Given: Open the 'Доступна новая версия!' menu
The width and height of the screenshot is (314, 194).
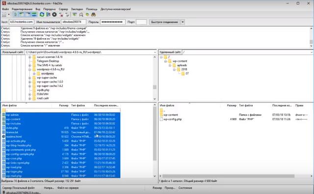Looking at the screenshot, I should (x=116, y=9).
